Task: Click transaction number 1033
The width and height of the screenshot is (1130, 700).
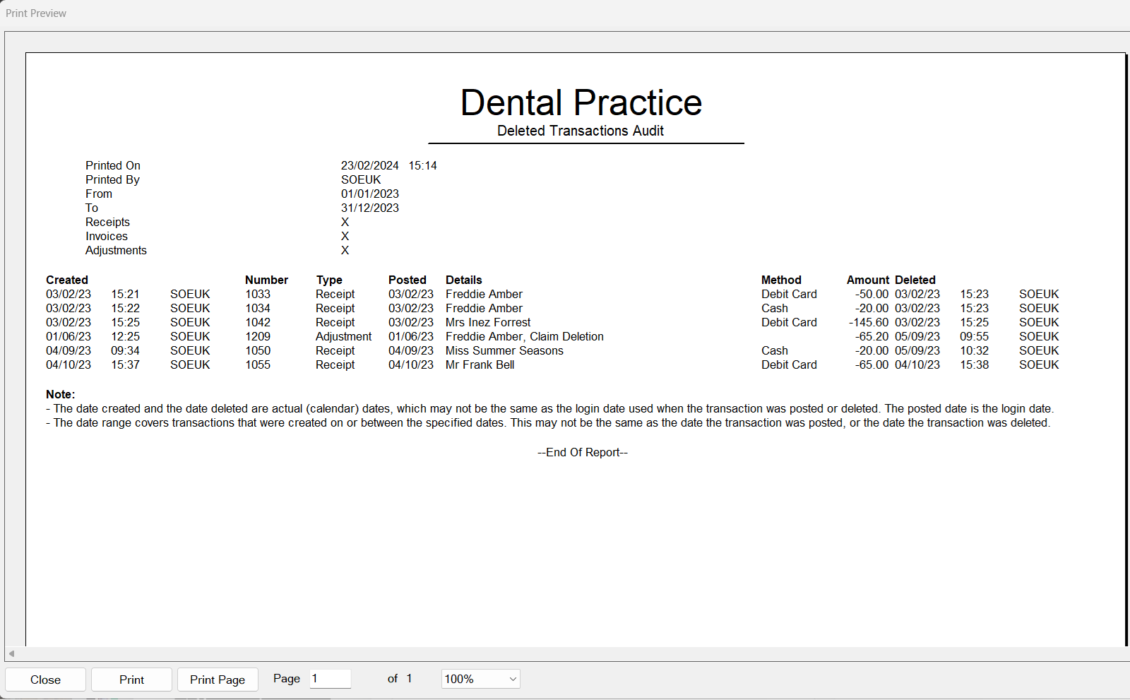Action: pos(258,294)
